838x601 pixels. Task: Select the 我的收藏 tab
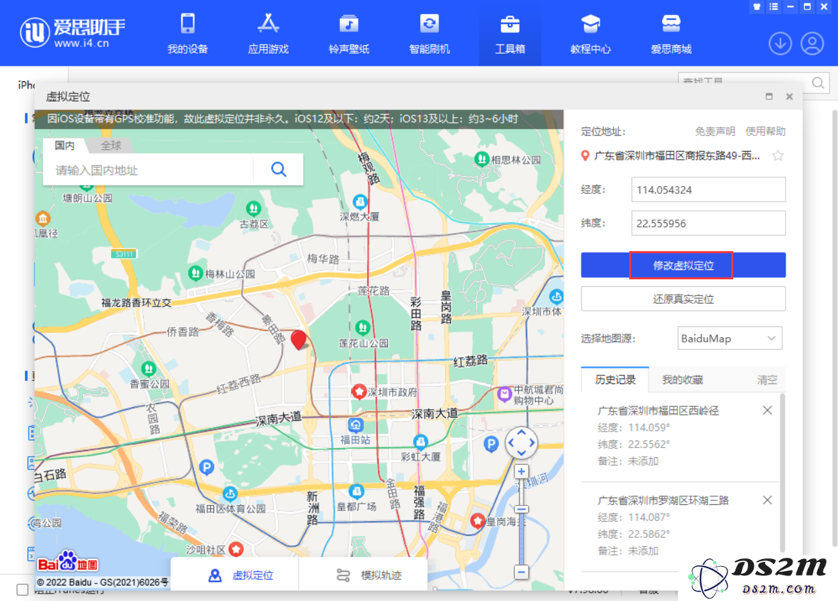(x=682, y=380)
